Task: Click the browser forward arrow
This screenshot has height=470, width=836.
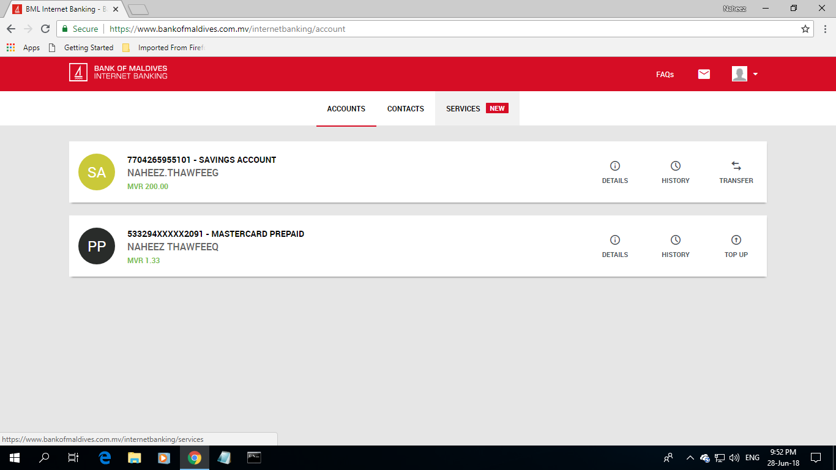Action: pos(28,29)
